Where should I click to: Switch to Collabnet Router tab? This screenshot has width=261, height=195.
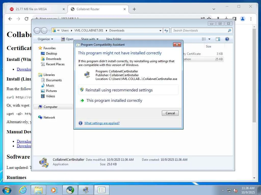click(98, 9)
